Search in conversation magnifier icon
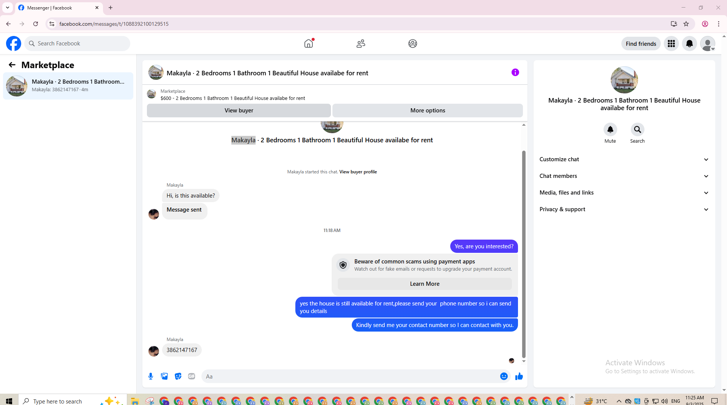The width and height of the screenshot is (727, 405). (637, 129)
